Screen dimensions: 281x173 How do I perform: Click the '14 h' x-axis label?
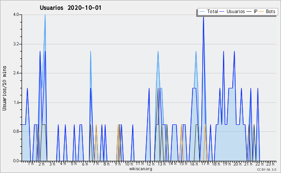[x=172, y=164]
